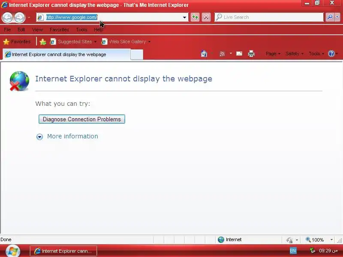Open the Tools menu in menu bar

pyautogui.click(x=81, y=30)
